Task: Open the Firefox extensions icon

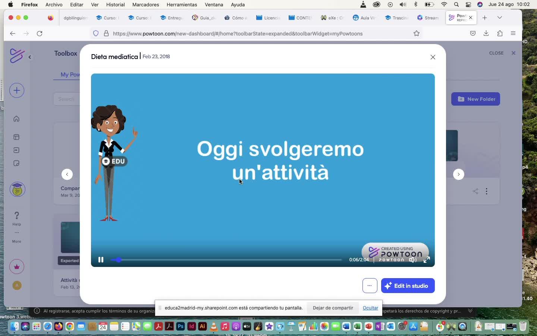Action: 500,34
